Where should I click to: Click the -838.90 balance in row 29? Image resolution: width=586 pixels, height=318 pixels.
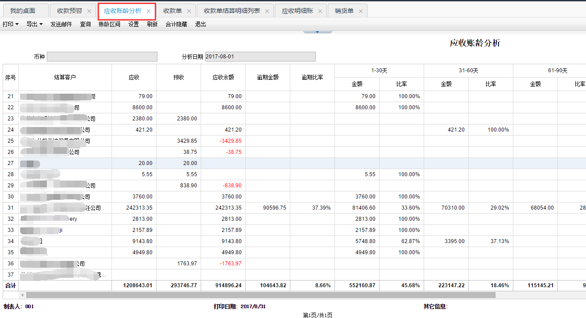point(223,186)
